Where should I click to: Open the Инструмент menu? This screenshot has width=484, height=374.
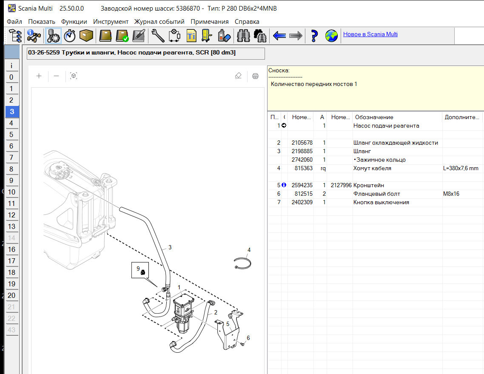pyautogui.click(x=111, y=22)
